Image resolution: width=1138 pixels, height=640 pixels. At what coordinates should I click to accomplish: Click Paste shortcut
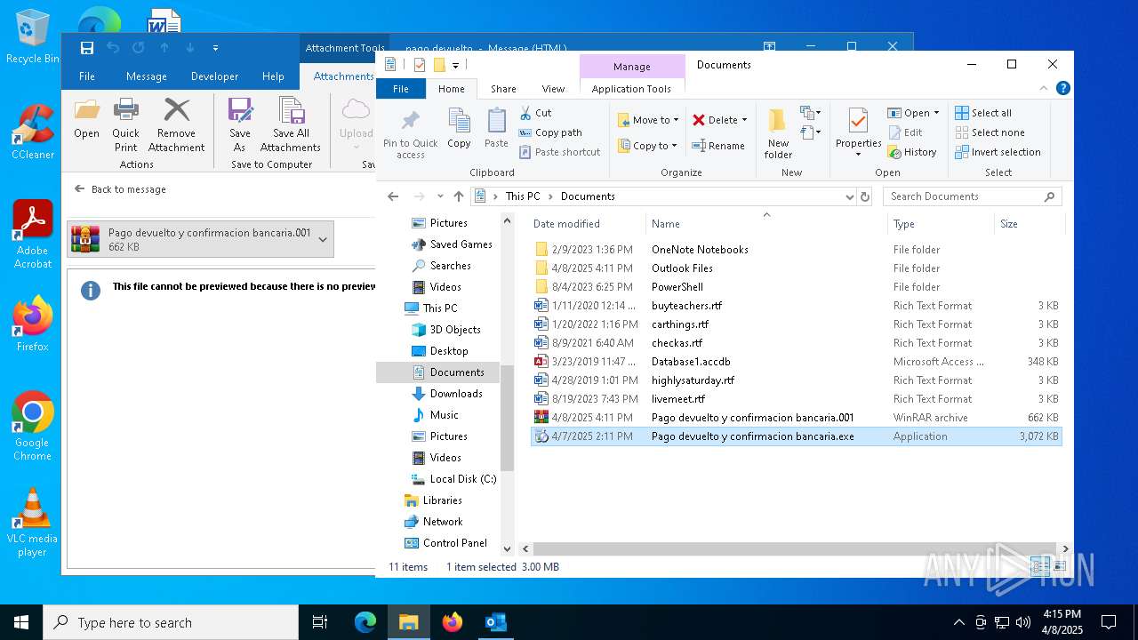click(x=559, y=152)
